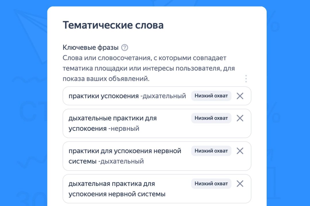Edit the 'практики успокоения' phrase text

(x=103, y=96)
